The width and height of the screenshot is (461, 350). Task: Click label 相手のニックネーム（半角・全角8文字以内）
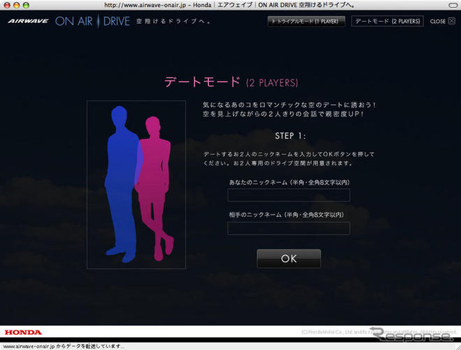[x=287, y=215]
